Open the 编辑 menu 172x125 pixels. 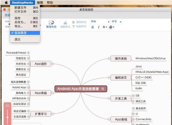point(40,2)
